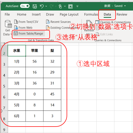Select the 苹果 cell in the 5月 row
133x133 pixels.
pos(34,105)
